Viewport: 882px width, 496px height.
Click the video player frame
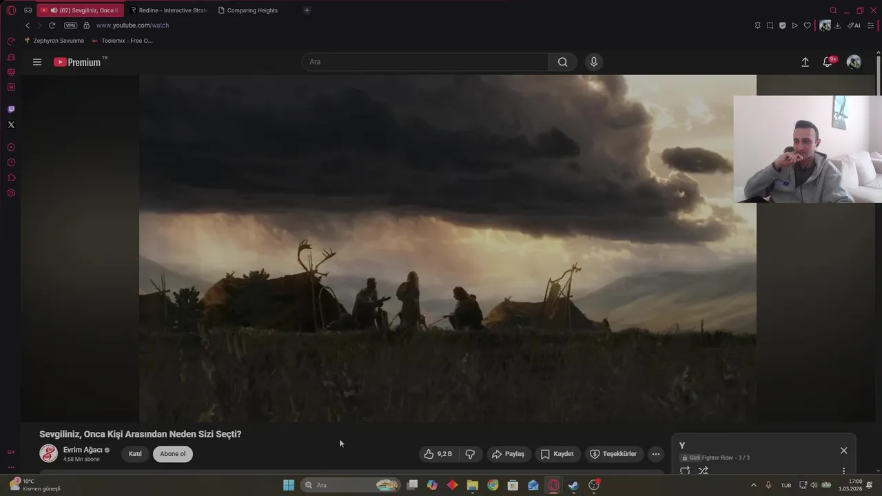pos(448,248)
